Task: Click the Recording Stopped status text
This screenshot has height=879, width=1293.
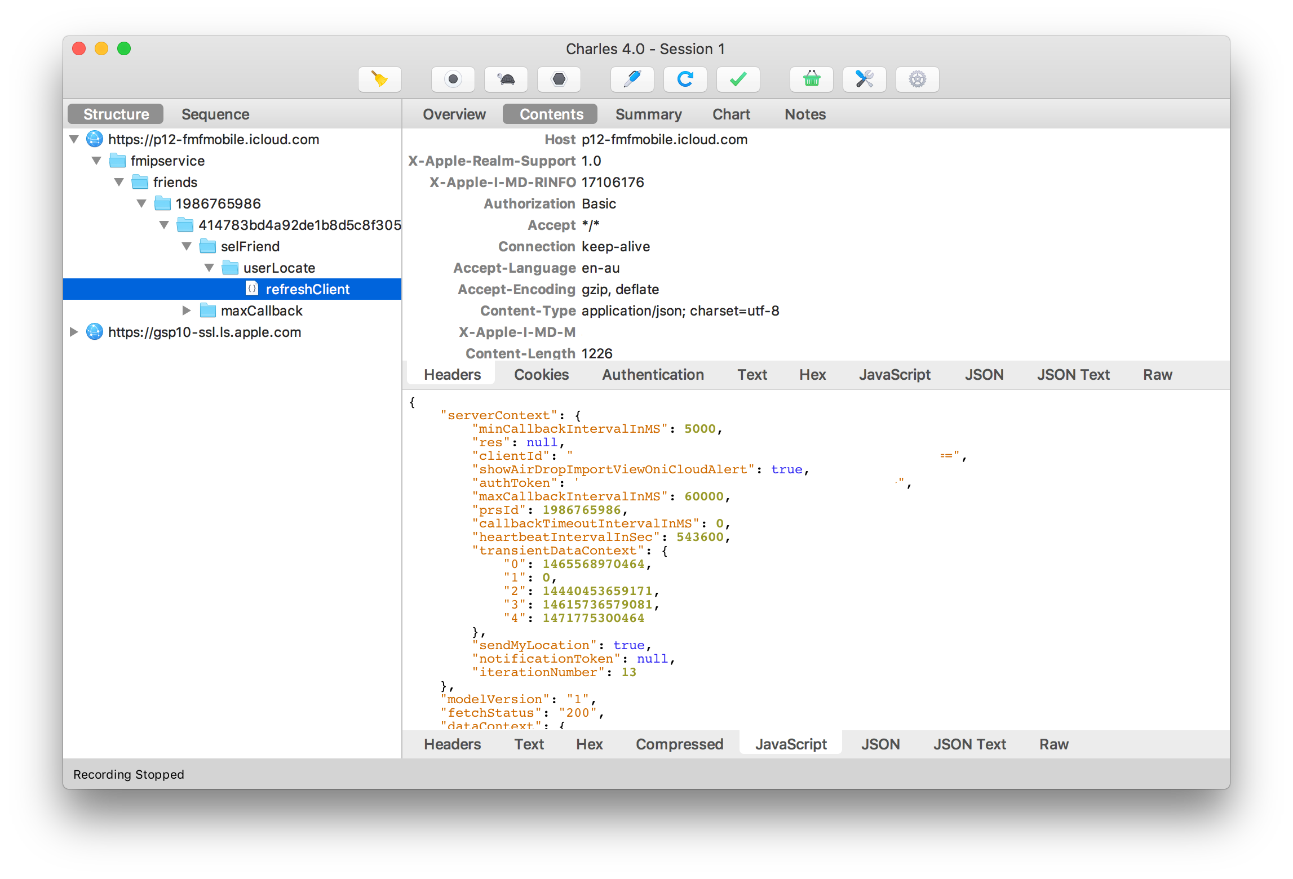Action: coord(129,775)
